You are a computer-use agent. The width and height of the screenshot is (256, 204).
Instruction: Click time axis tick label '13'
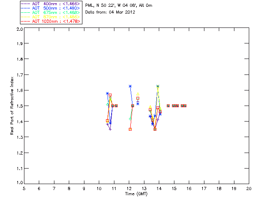(144, 188)
